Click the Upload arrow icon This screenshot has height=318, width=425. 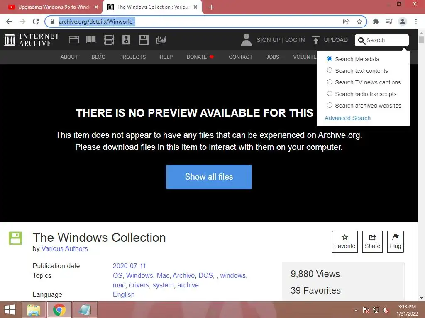[x=315, y=40]
